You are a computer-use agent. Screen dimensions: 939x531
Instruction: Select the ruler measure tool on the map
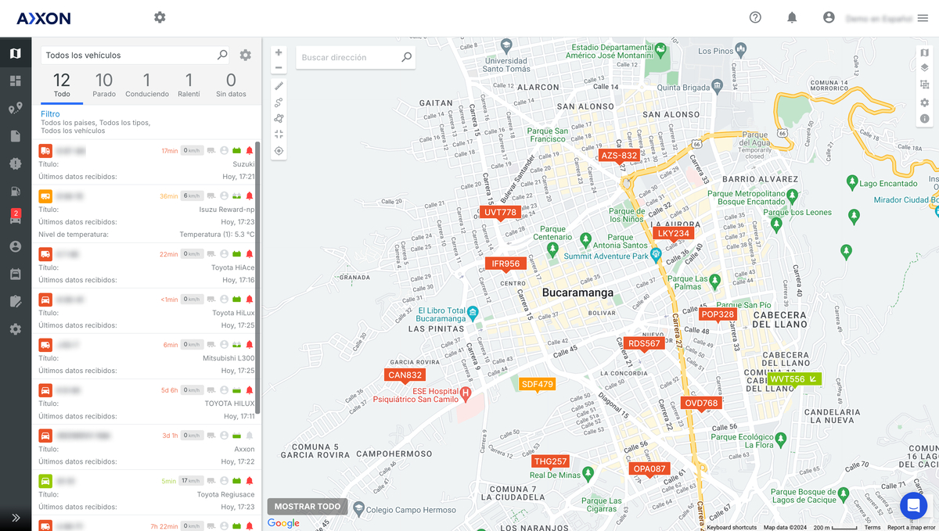pos(279,85)
